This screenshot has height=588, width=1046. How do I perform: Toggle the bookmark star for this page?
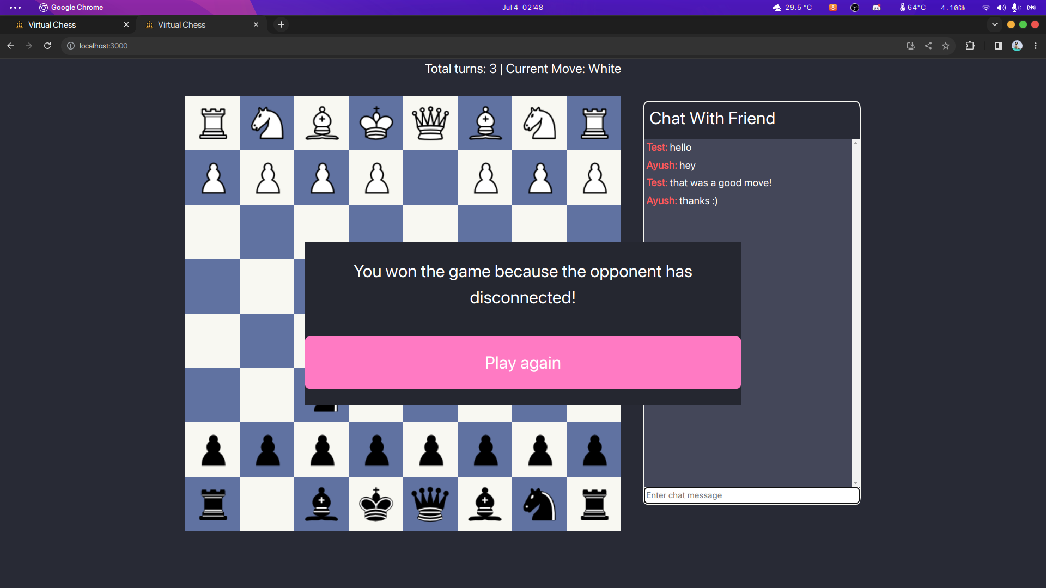tap(946, 46)
